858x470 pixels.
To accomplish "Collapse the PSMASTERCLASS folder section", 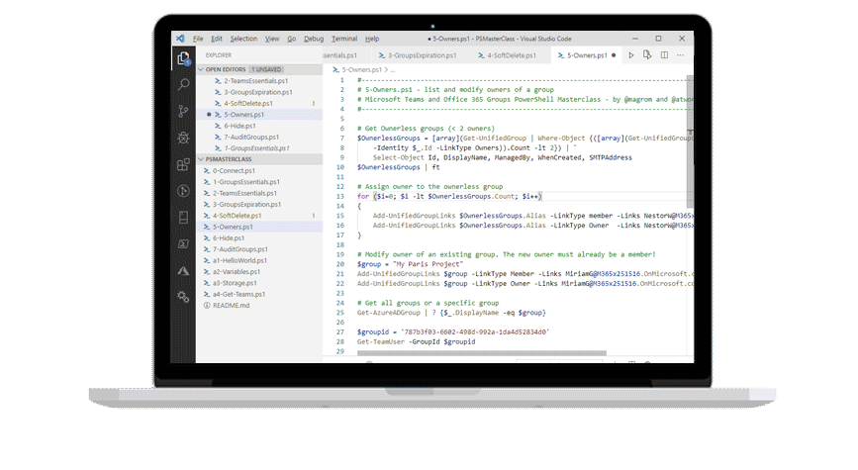I will point(201,159).
